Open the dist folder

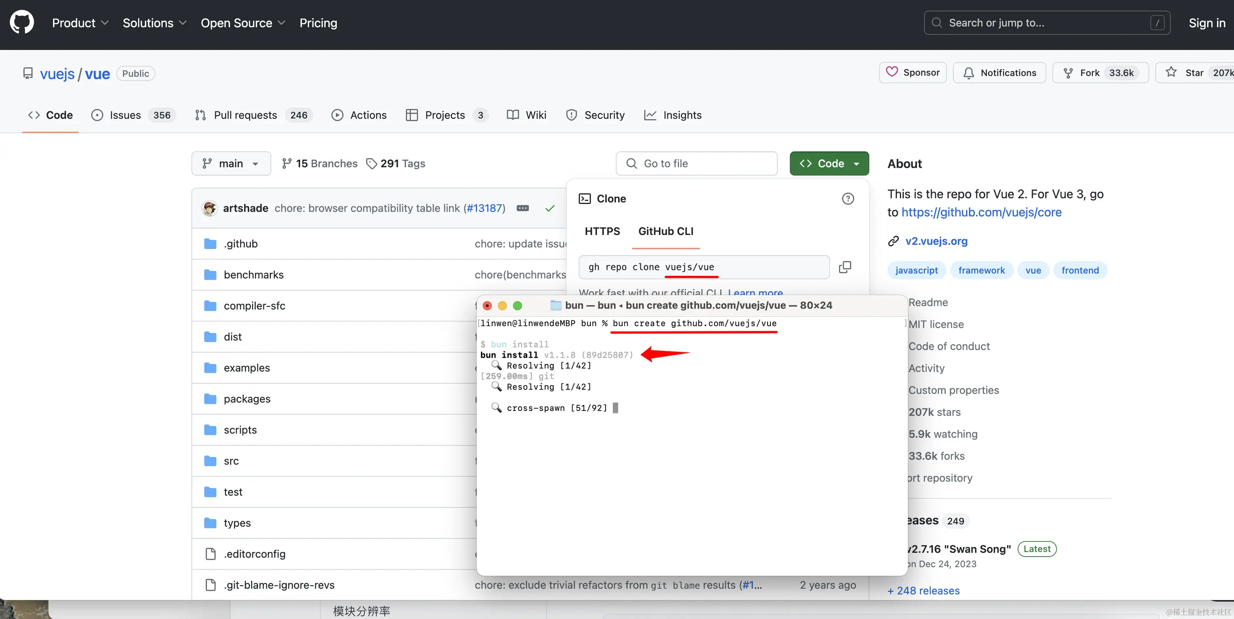[232, 337]
